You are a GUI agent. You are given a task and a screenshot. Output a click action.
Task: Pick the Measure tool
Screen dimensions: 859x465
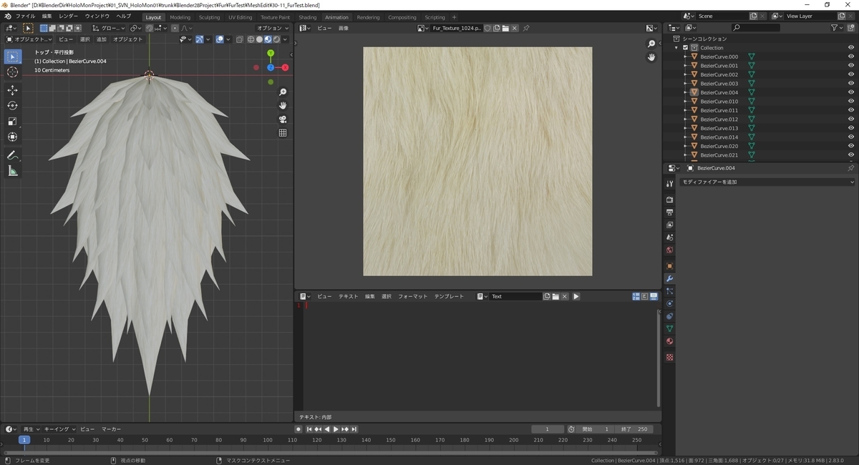13,171
